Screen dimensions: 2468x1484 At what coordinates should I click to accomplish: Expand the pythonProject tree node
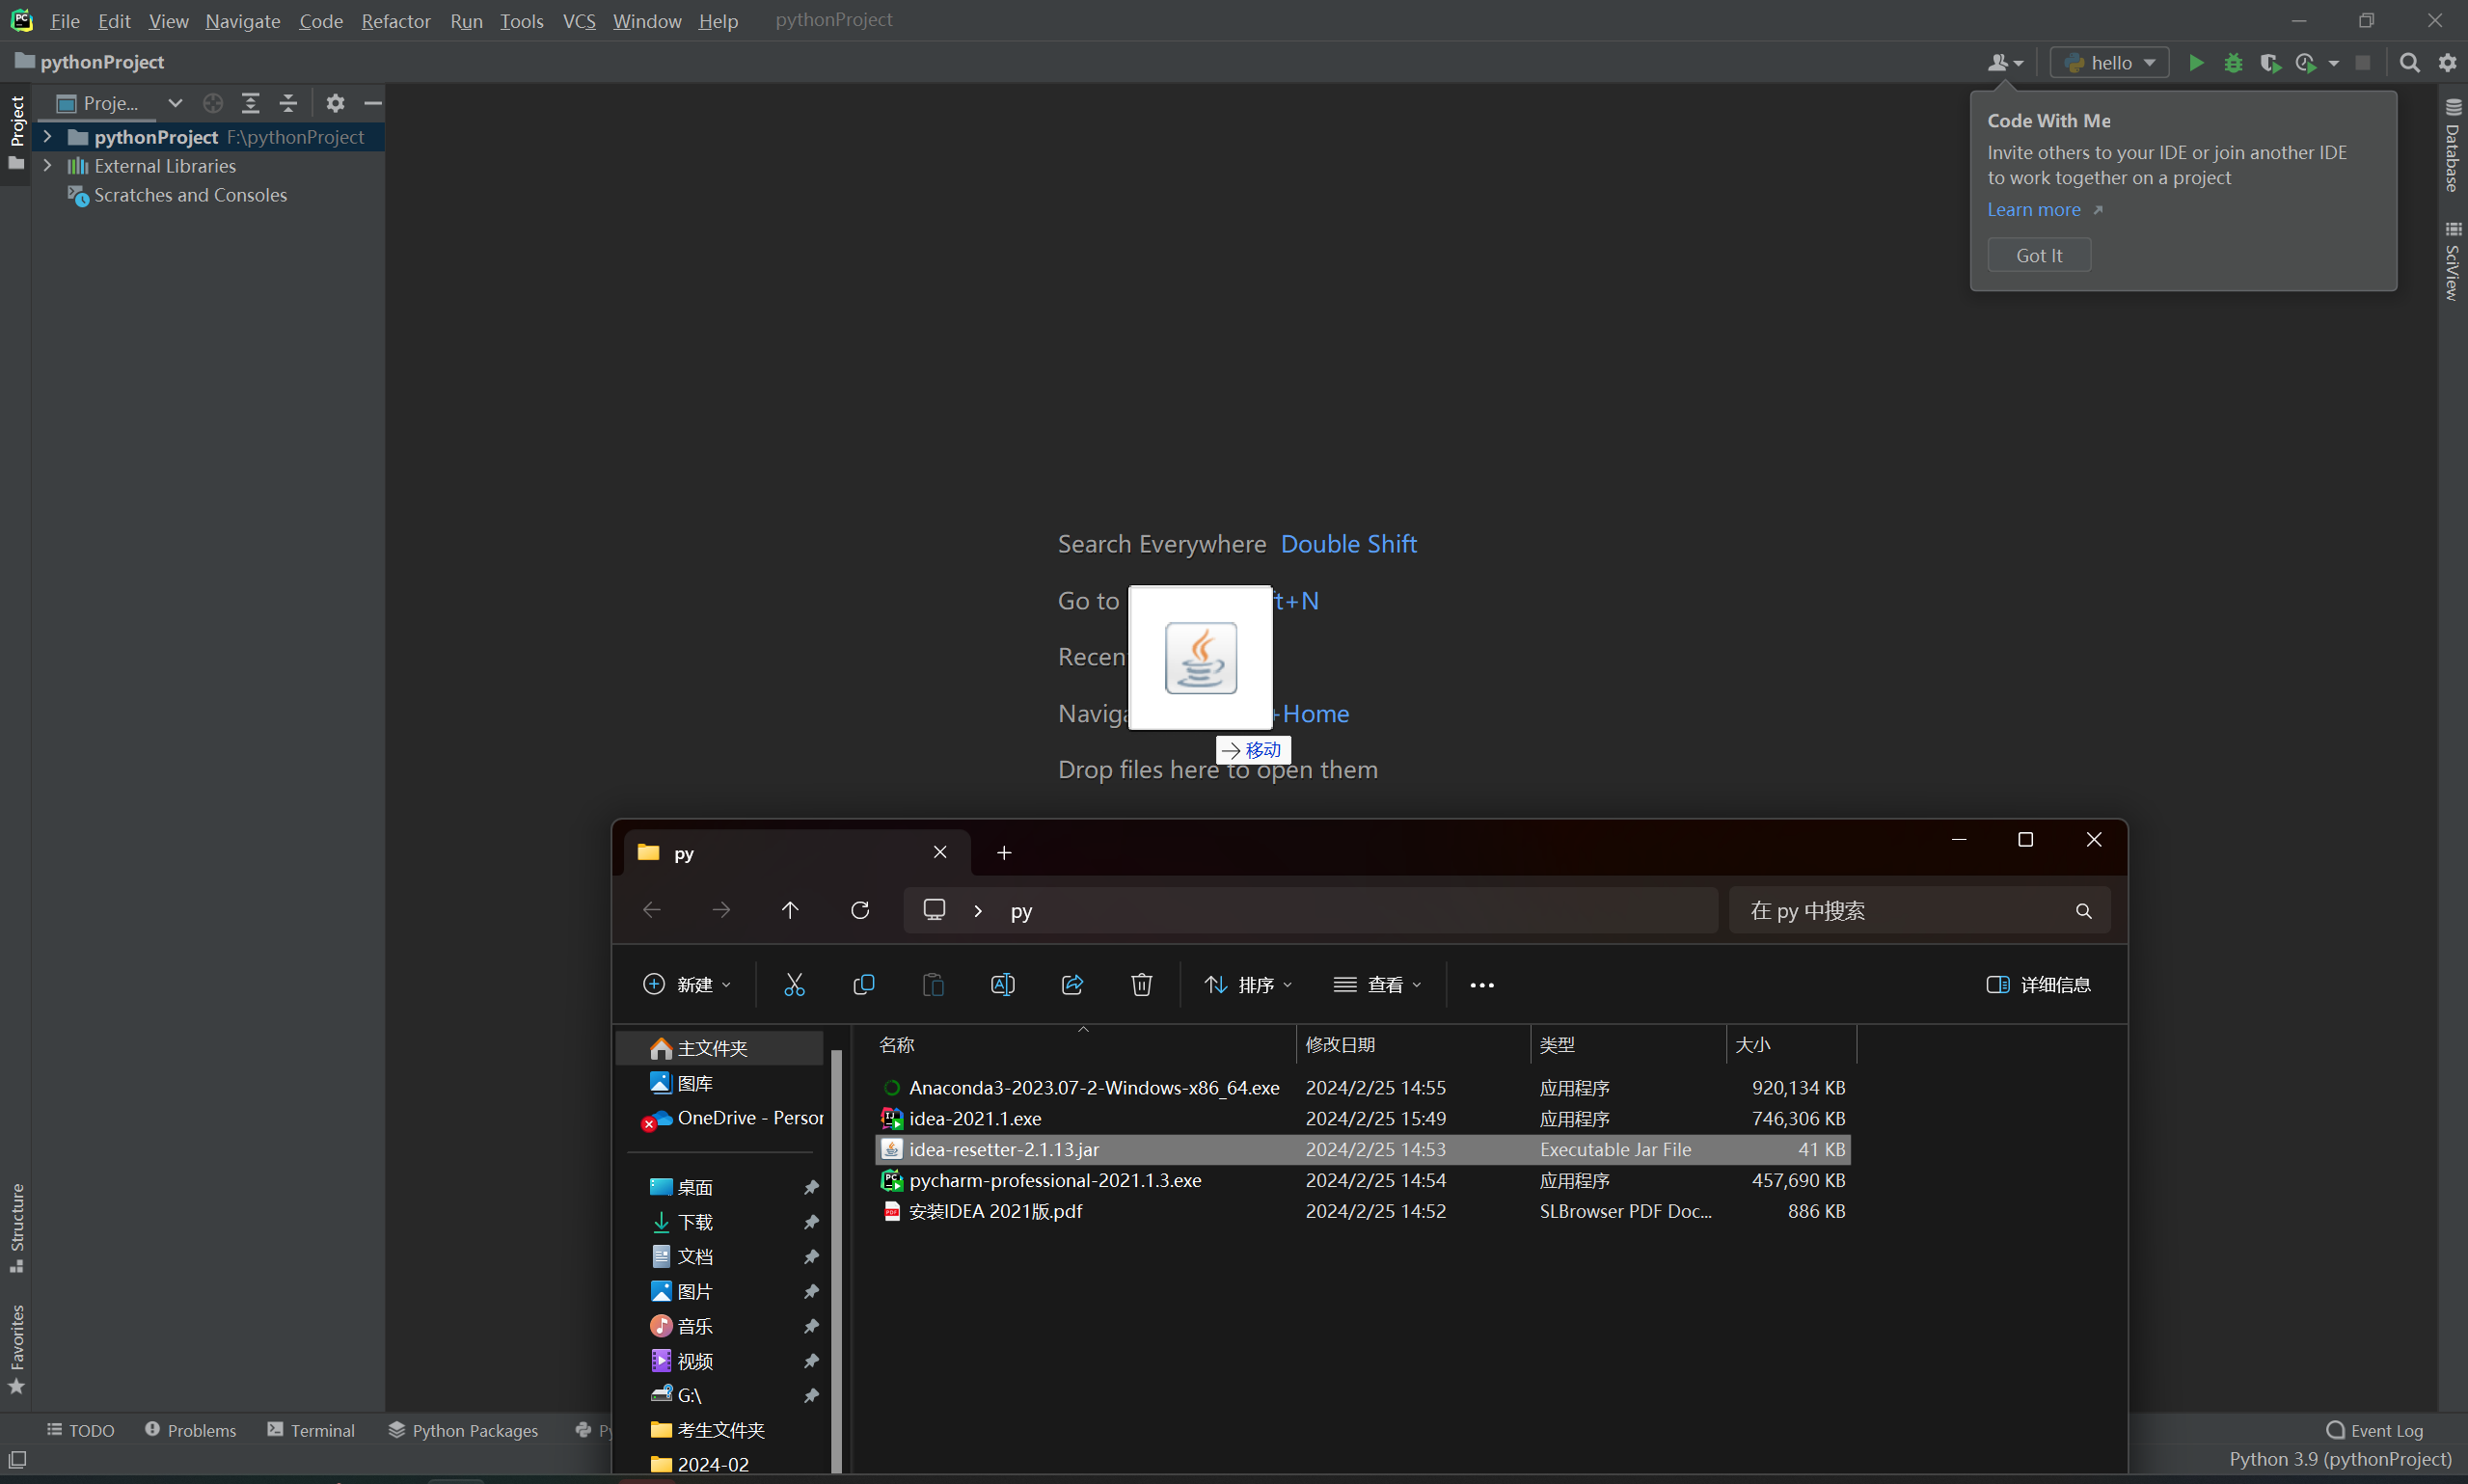tap(47, 137)
